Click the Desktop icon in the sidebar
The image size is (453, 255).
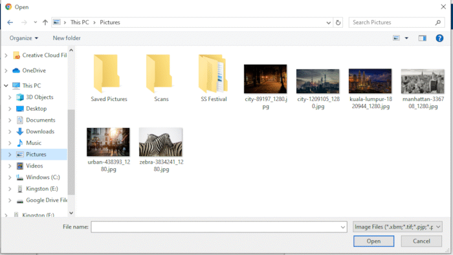click(20, 109)
